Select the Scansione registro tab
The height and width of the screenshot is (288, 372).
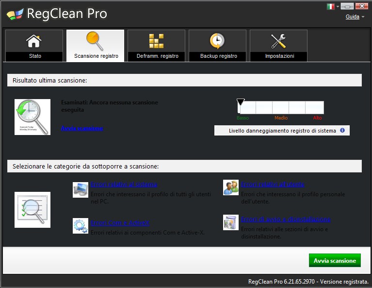(96, 46)
